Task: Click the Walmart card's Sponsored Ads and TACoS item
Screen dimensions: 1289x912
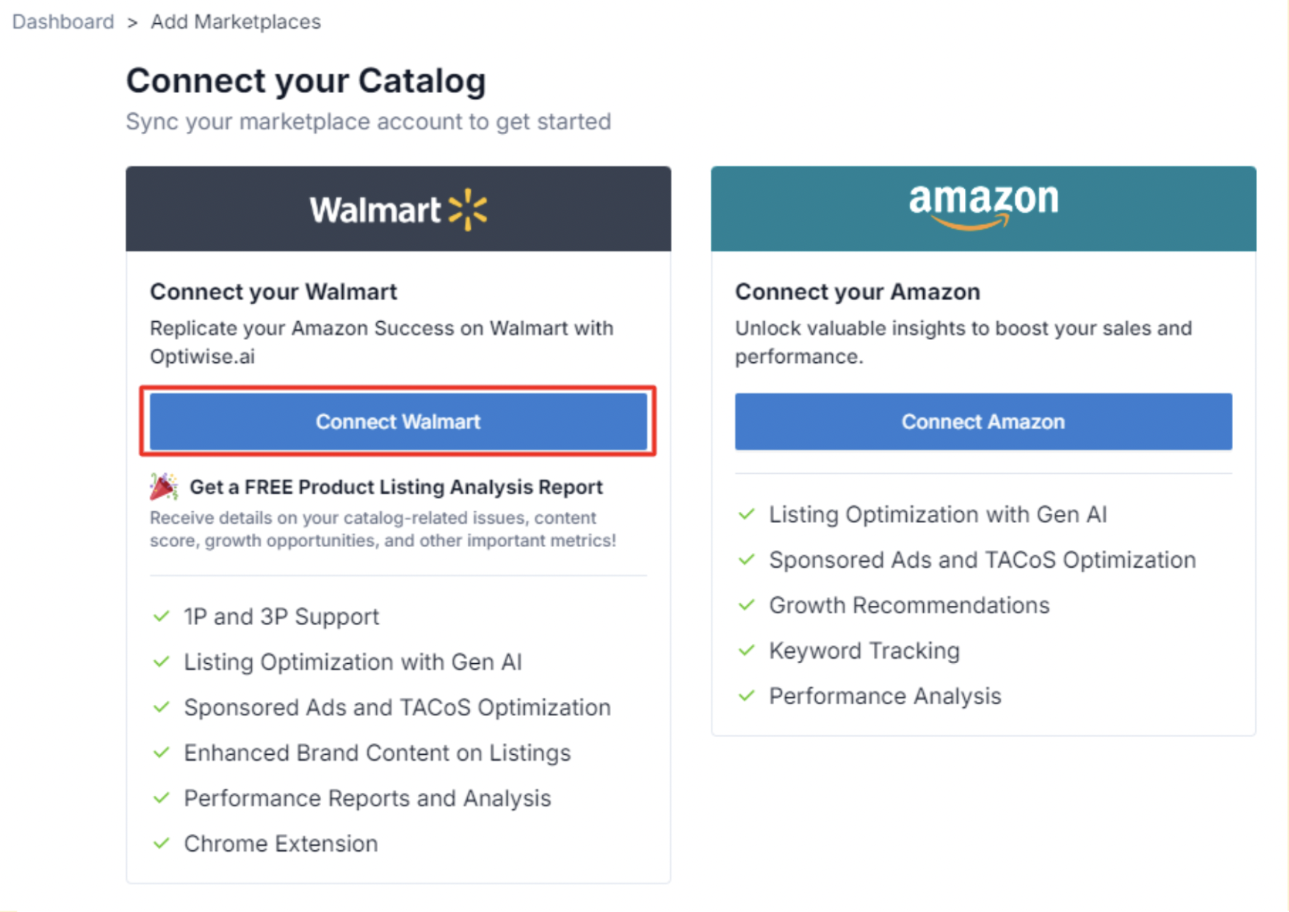Action: (x=397, y=707)
